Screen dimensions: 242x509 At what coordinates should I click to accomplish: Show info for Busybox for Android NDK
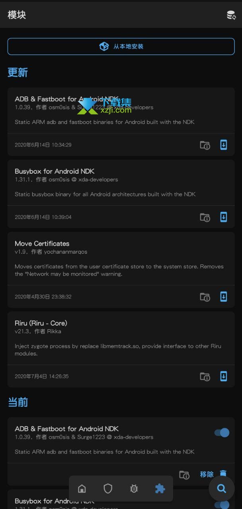pos(205,218)
